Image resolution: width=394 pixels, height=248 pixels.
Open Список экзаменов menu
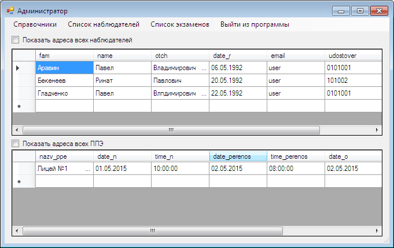click(180, 24)
